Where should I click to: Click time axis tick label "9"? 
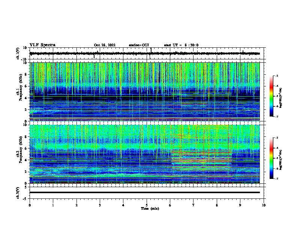240,205
